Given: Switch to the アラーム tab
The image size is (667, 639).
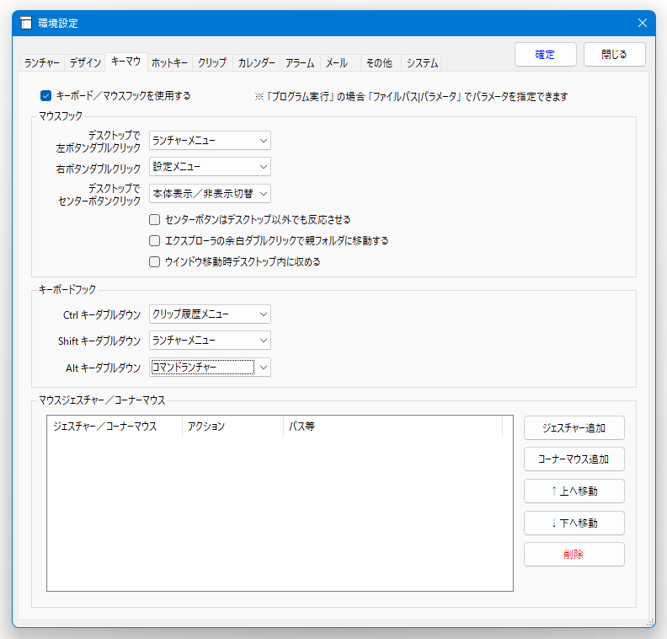Looking at the screenshot, I should pos(300,63).
